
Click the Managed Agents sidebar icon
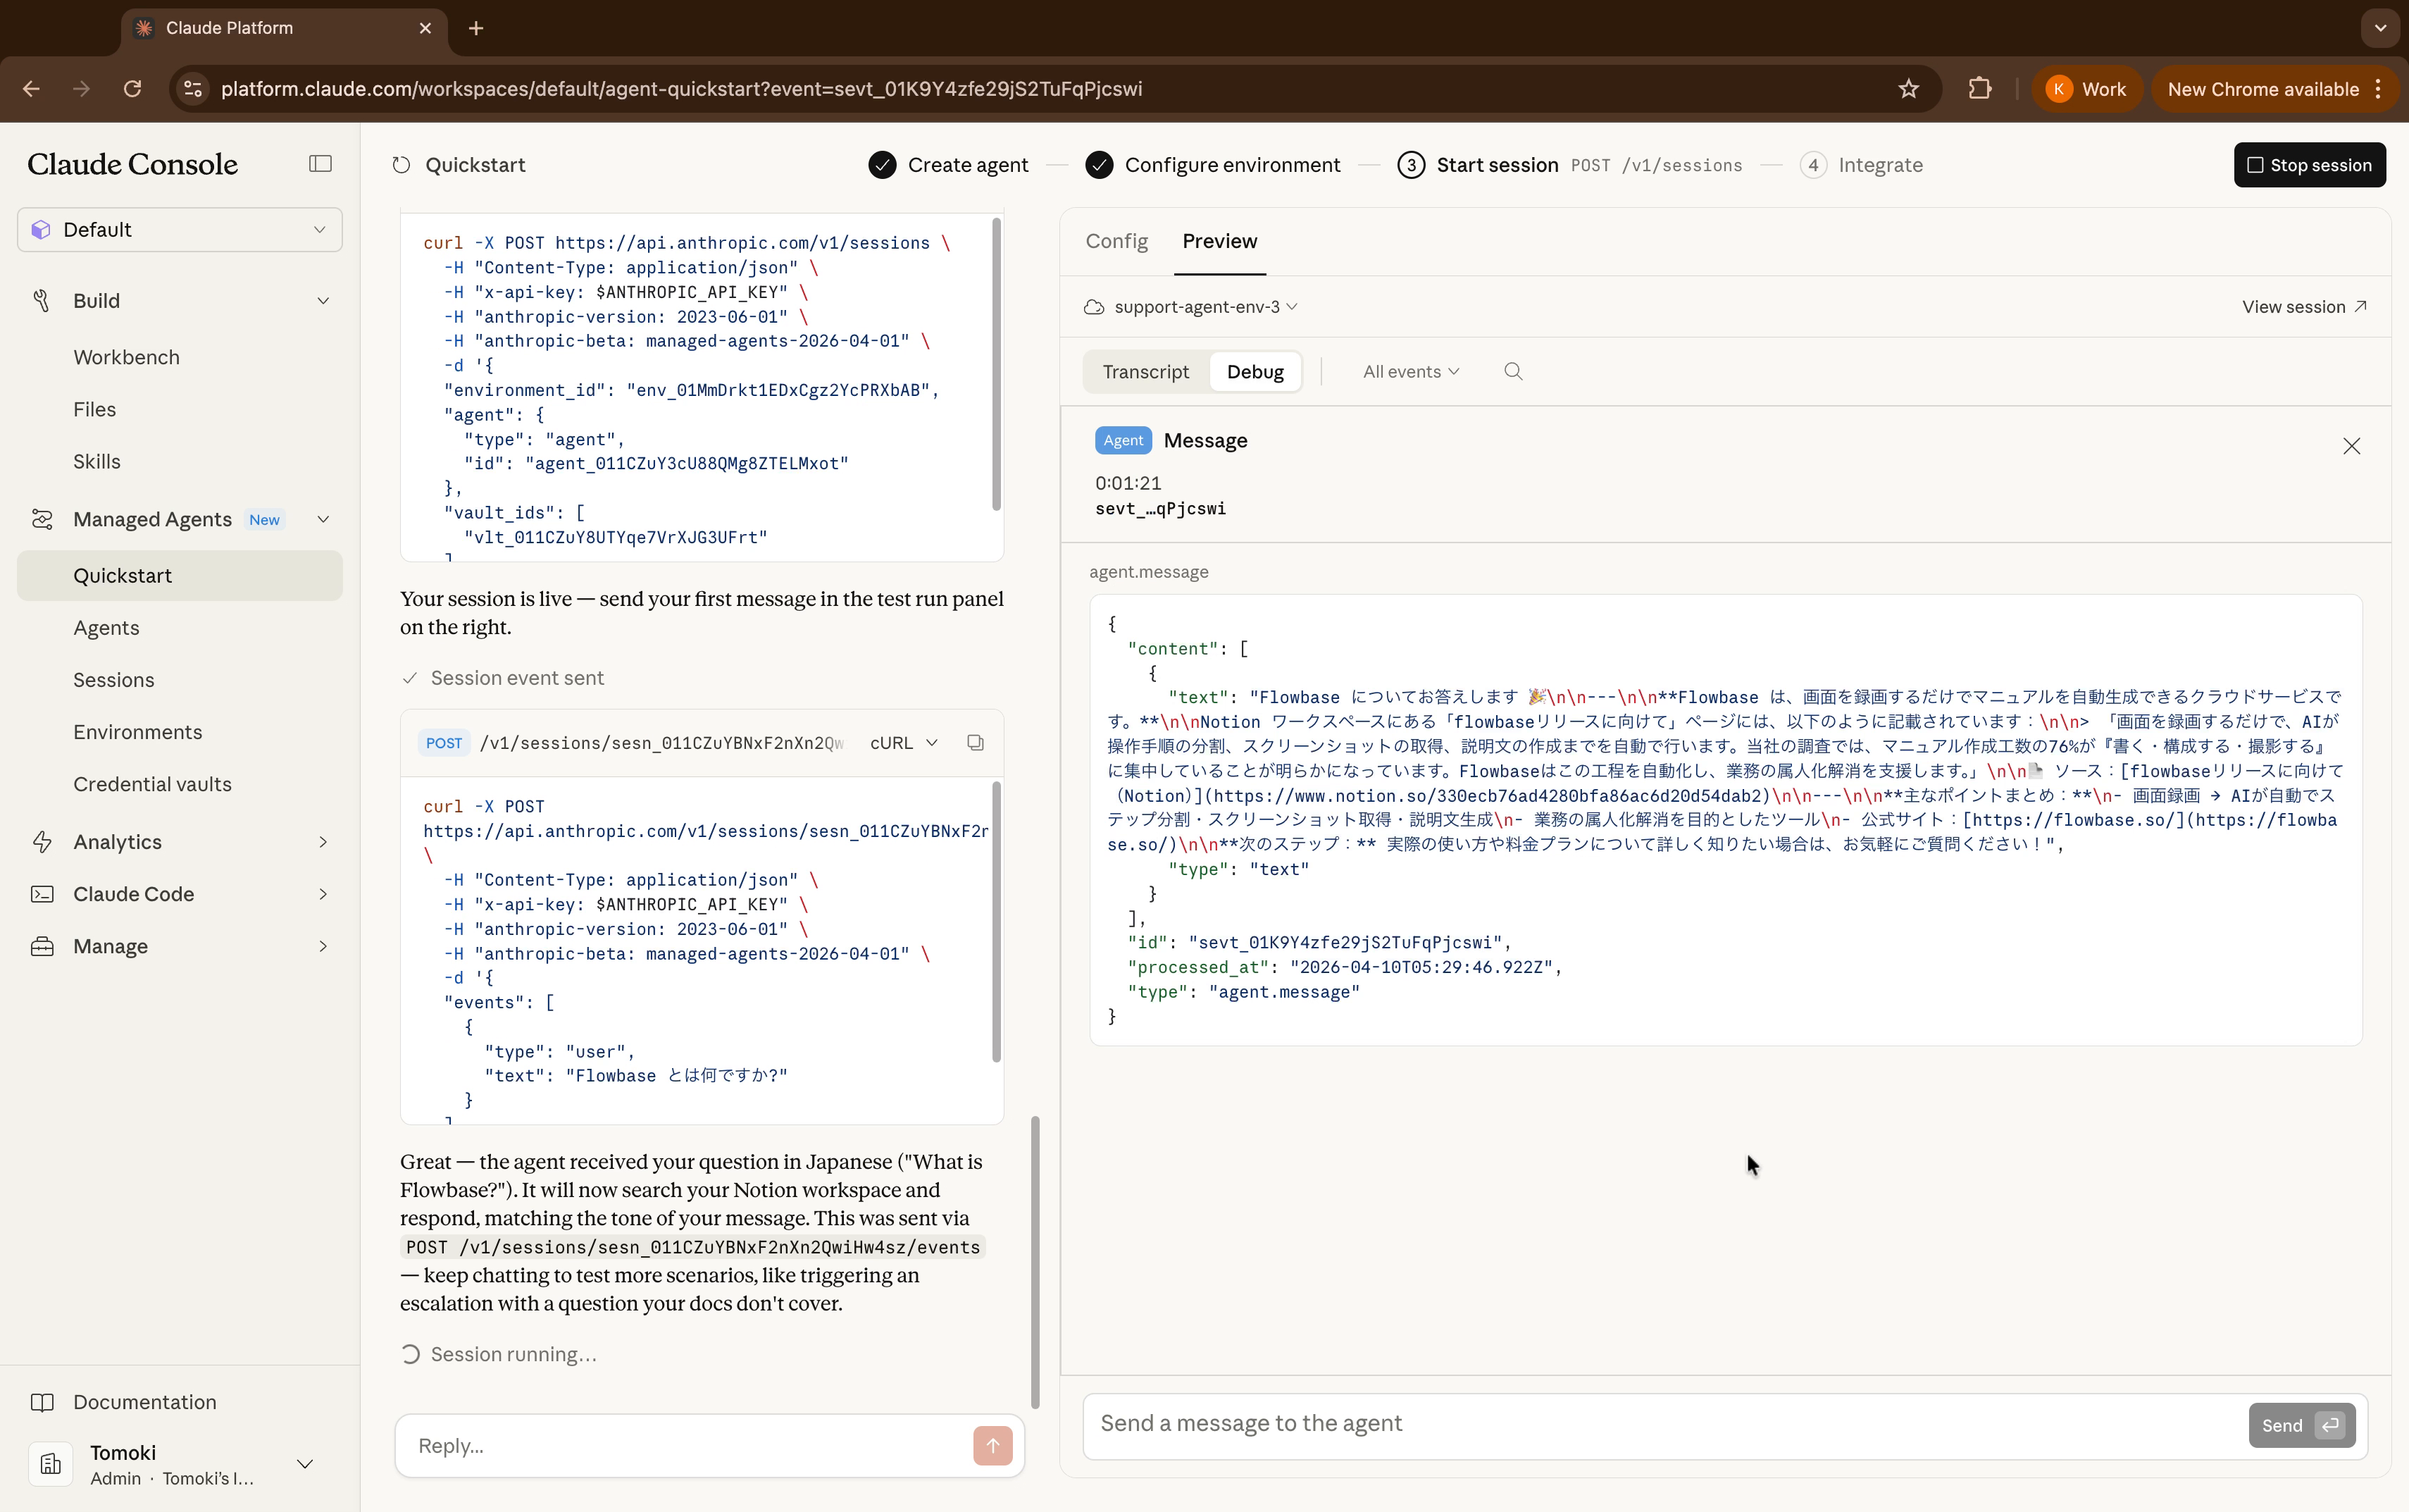[x=42, y=519]
